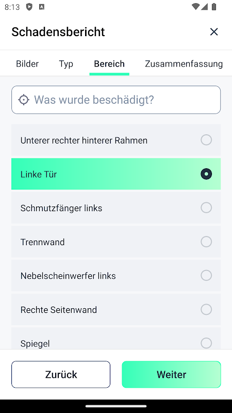This screenshot has width=232, height=413.
Task: Open the Typ tab
Action: pyautogui.click(x=66, y=63)
